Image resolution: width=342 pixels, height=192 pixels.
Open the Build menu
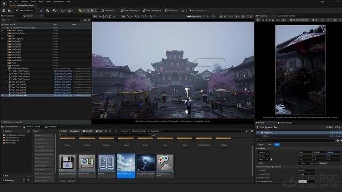point(41,1)
